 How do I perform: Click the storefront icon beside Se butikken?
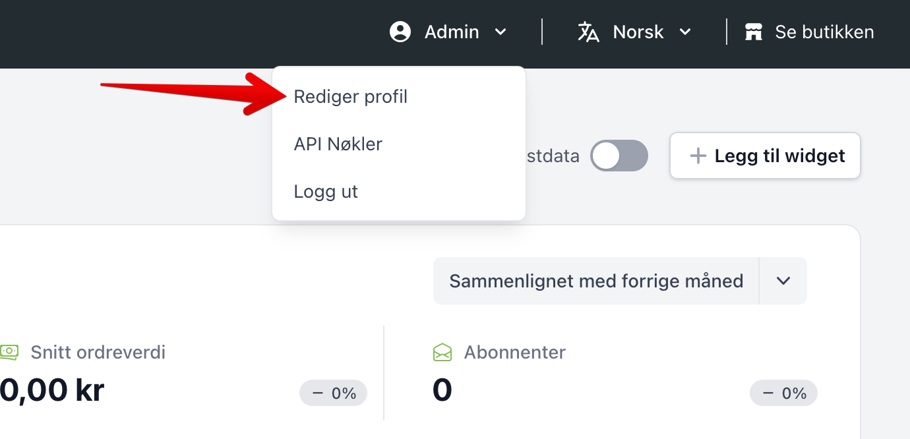754,32
